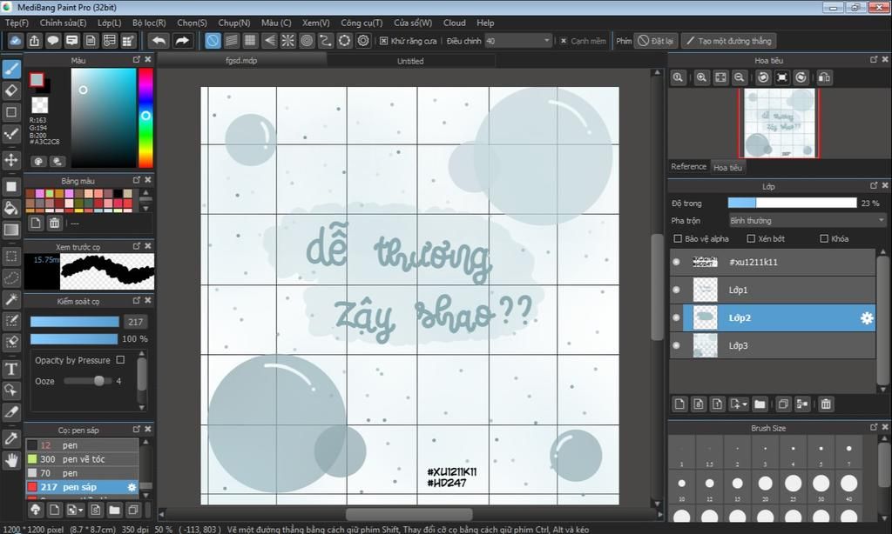892x534 pixels.
Task: Enable the curve snap guide
Action: pos(326,41)
